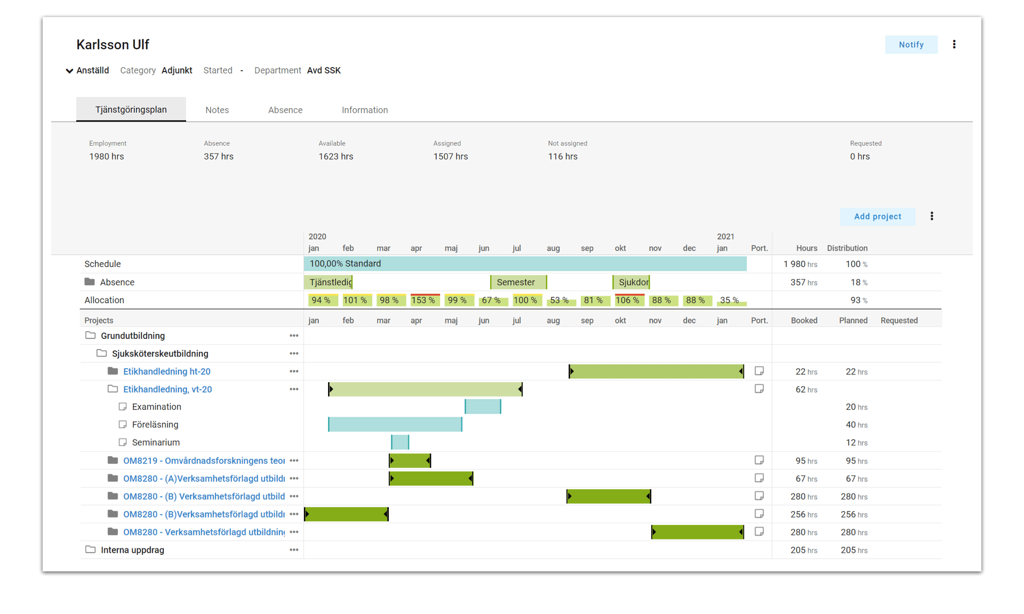Click the folder icon next to Interna uppdrag
This screenshot has height=614, width=1024.
[89, 550]
